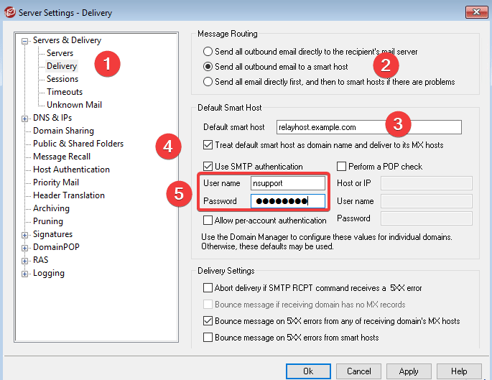Viewport: 492px width, 380px height.
Task: Select Servers & Delivery tree label
Action: 67,40
